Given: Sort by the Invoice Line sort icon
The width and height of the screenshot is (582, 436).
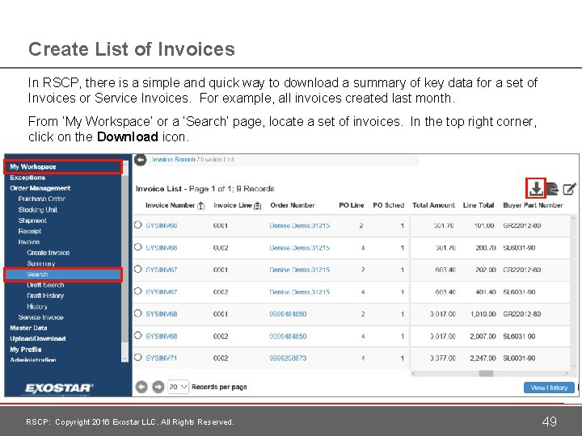Looking at the screenshot, I should click(257, 206).
